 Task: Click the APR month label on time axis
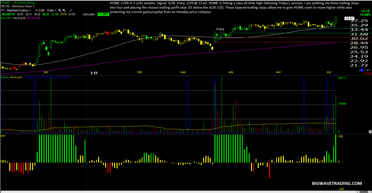tap(231, 72)
